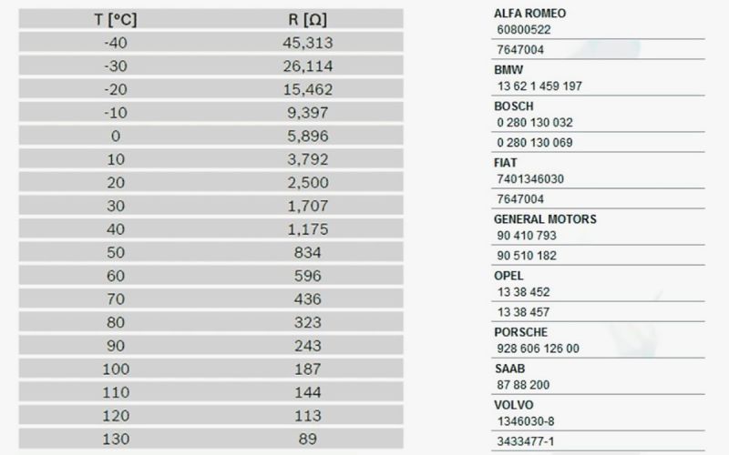Open Volvo number 3433477-1
The height and width of the screenshot is (455, 729).
click(x=526, y=441)
